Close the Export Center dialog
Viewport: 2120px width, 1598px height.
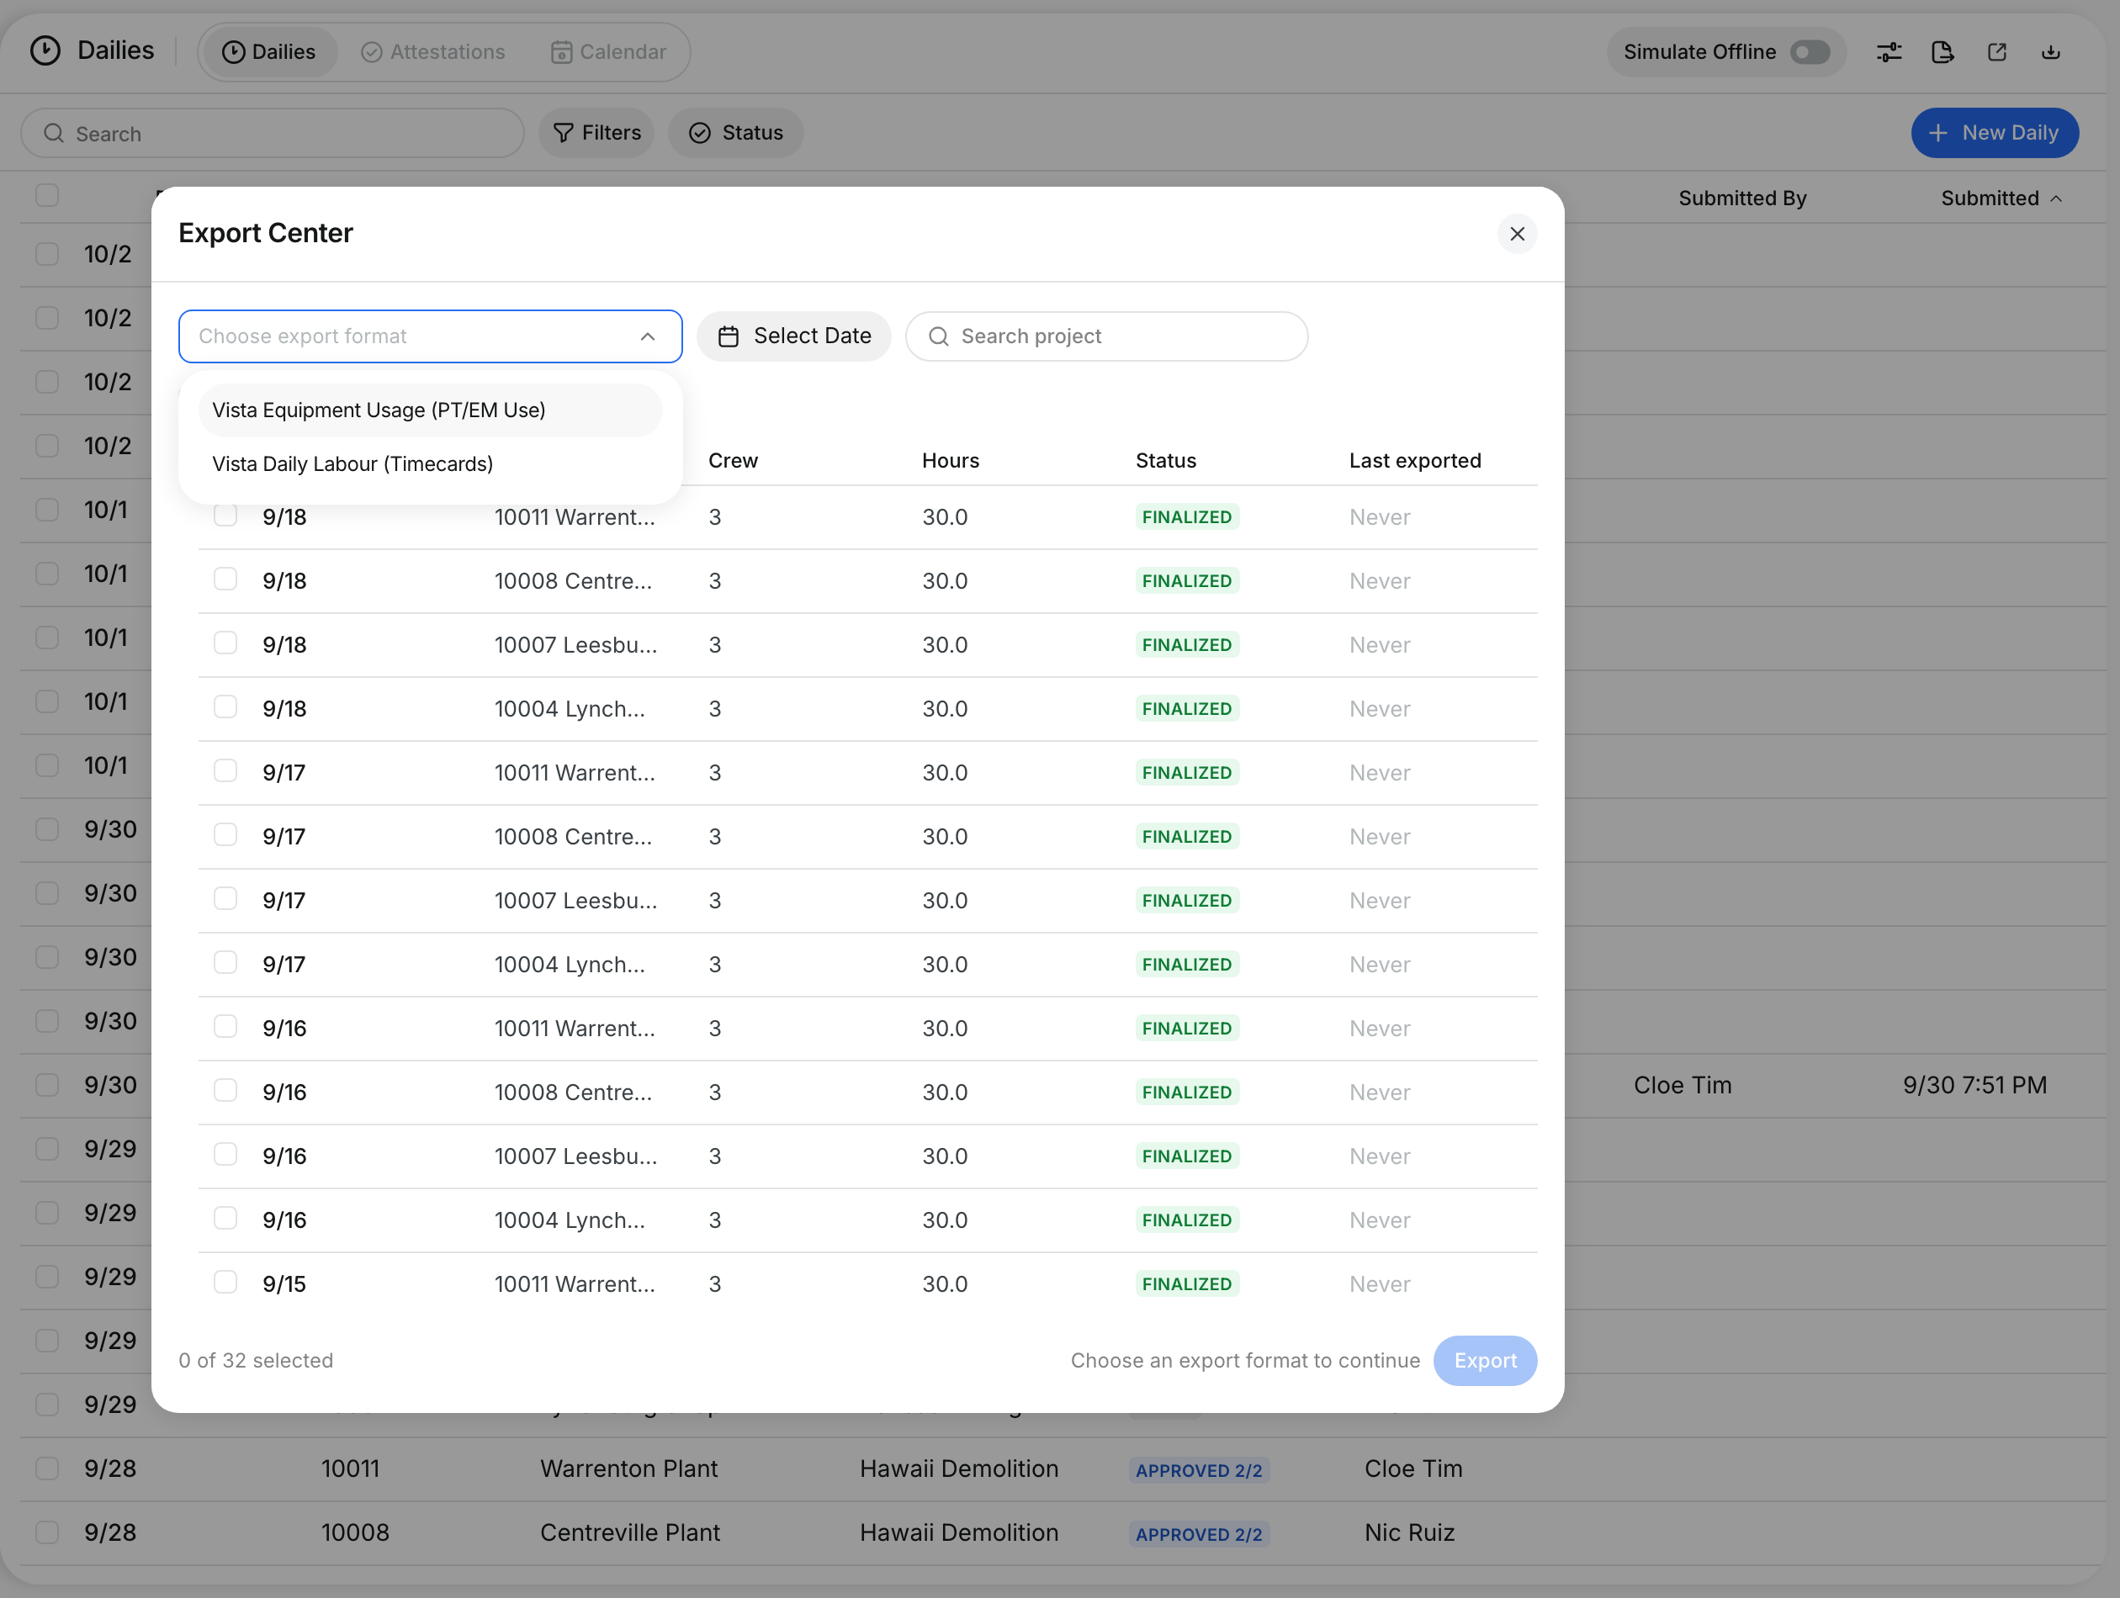[x=1517, y=234]
